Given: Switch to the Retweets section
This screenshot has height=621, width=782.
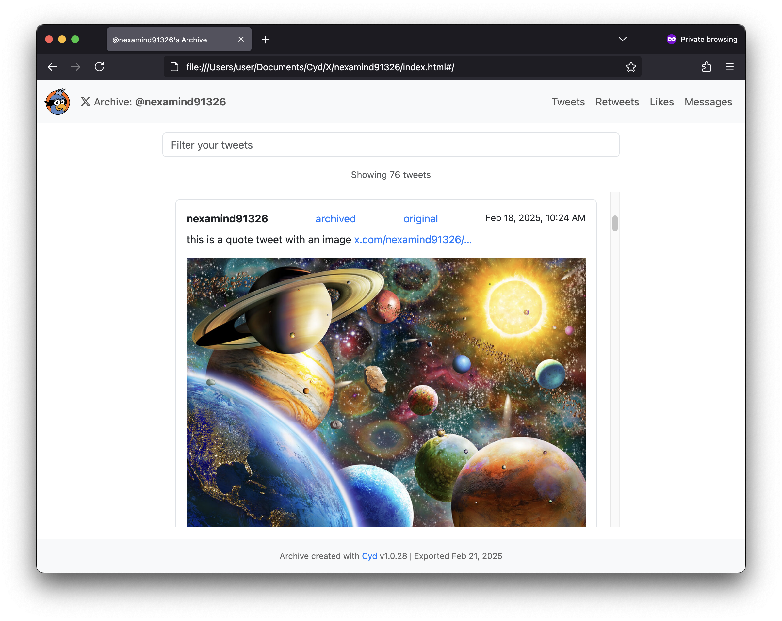Looking at the screenshot, I should pos(617,102).
